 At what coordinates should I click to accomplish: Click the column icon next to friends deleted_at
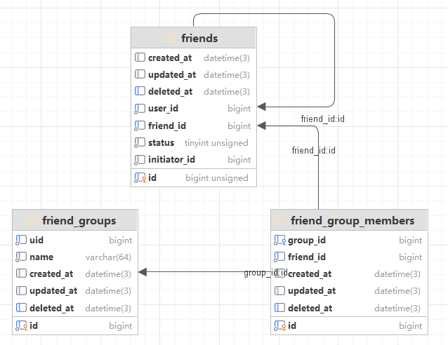click(139, 91)
